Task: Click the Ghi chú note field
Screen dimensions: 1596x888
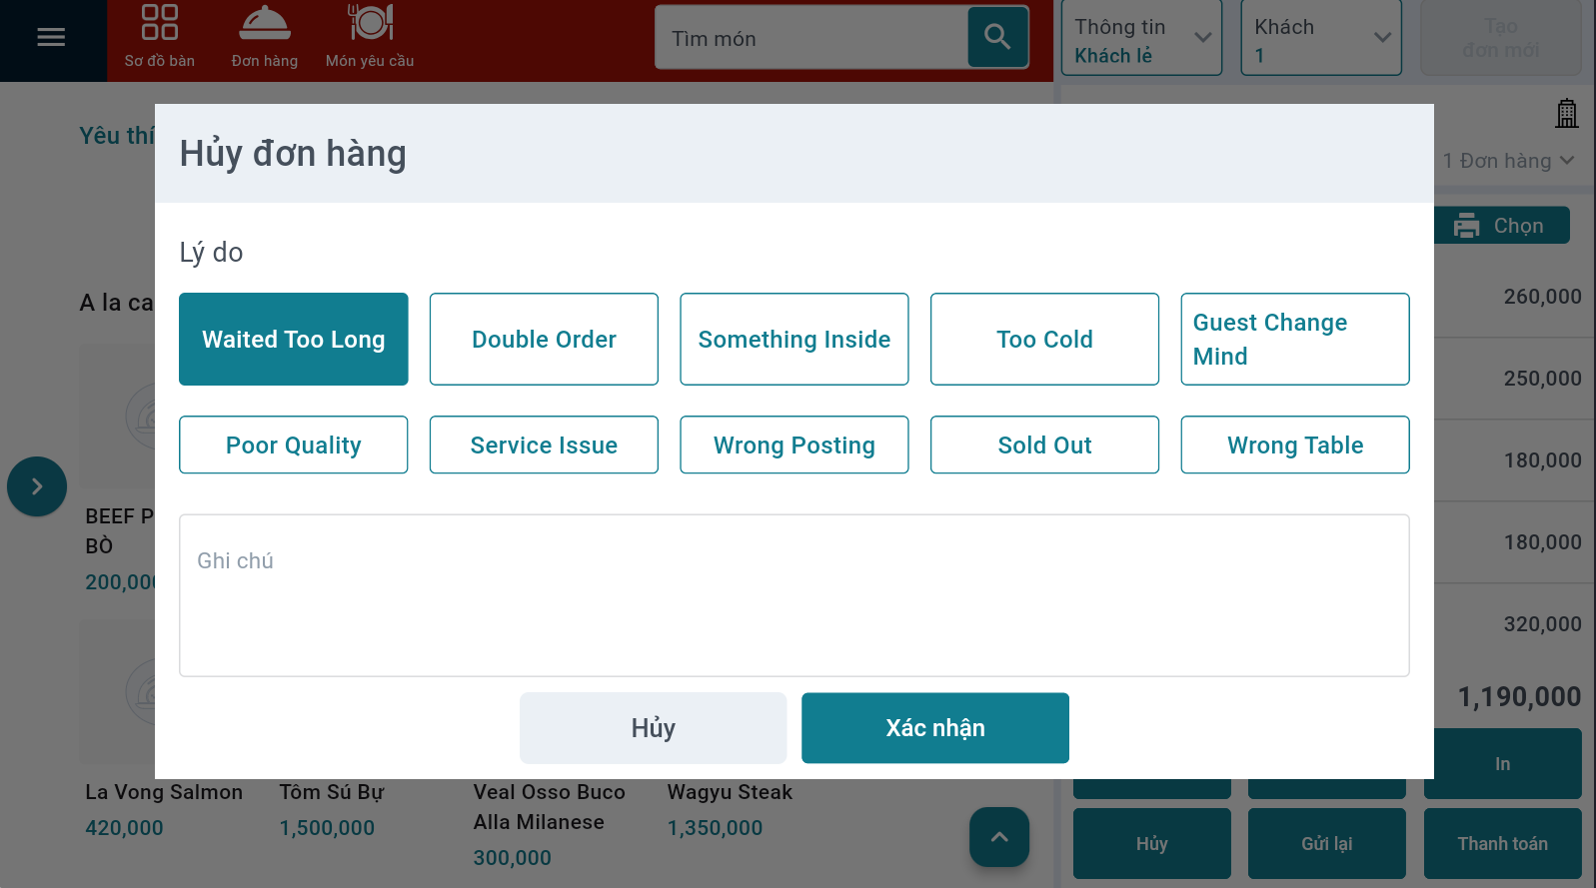Action: click(794, 595)
